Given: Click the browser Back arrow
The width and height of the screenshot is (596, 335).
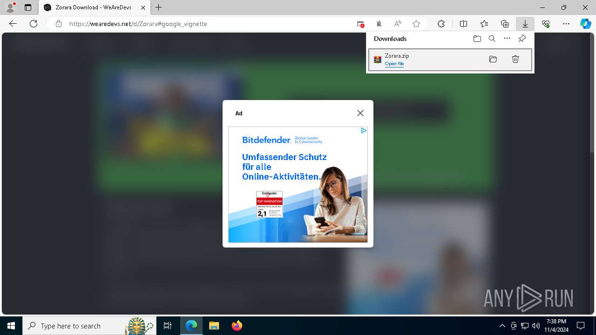Looking at the screenshot, I should (x=13, y=24).
